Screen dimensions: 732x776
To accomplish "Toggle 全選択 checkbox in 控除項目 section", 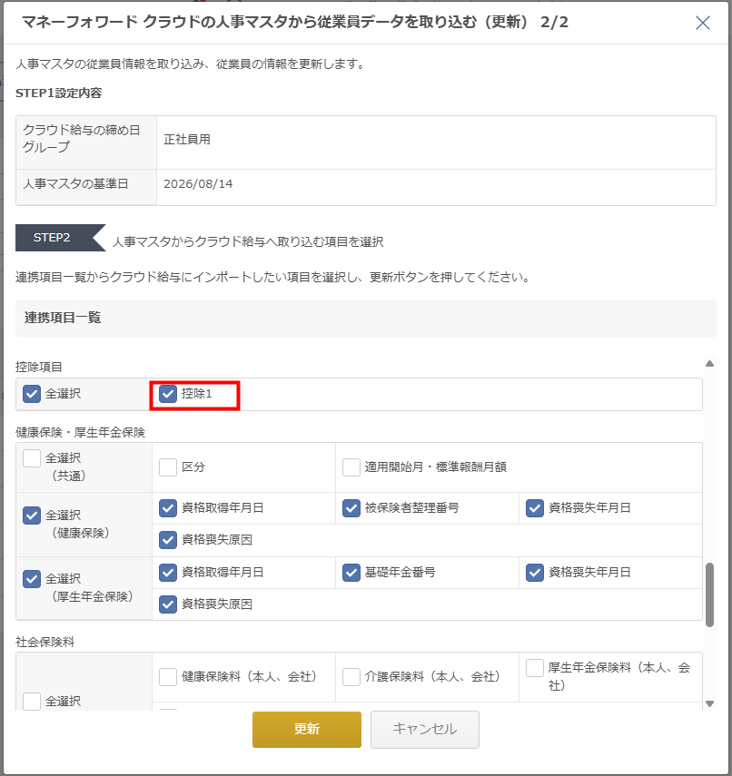I will pos(32,394).
